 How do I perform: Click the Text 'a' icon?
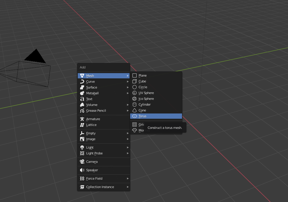click(x=82, y=99)
